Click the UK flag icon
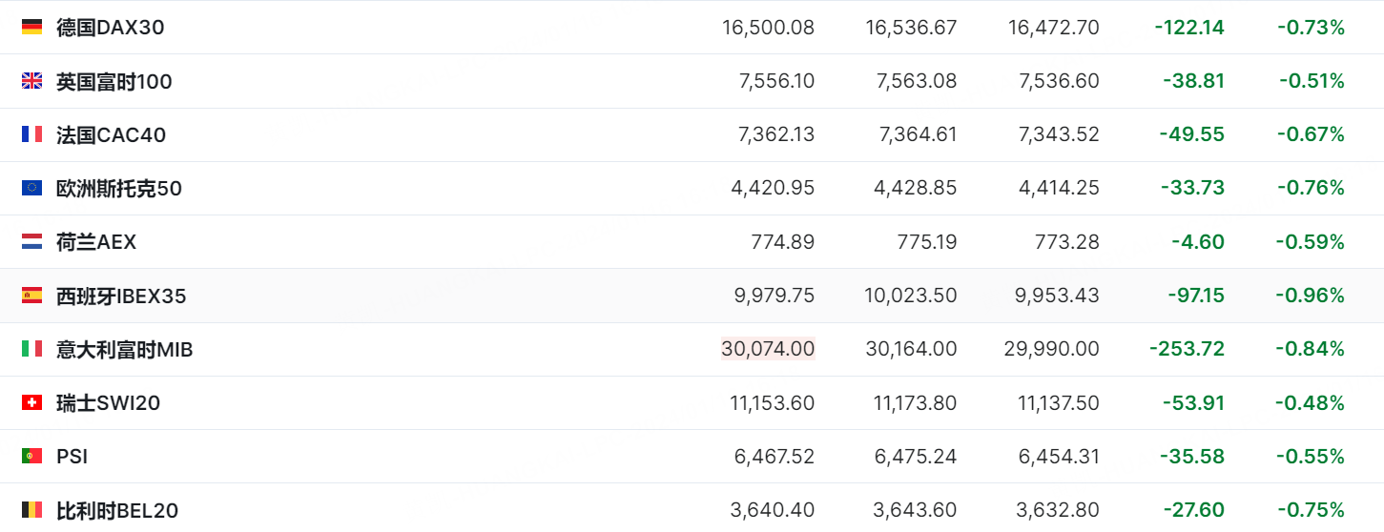This screenshot has height=532, width=1384. (31, 81)
